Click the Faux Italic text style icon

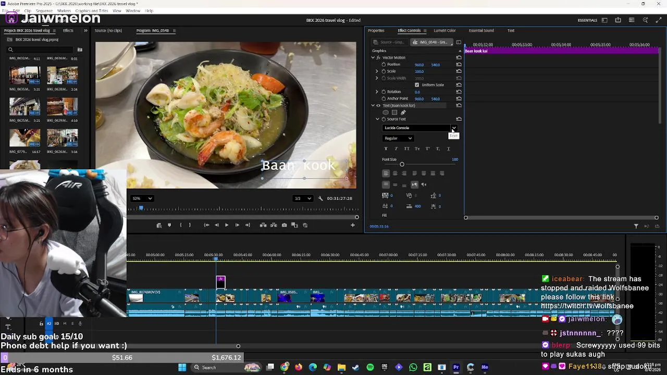tap(396, 149)
